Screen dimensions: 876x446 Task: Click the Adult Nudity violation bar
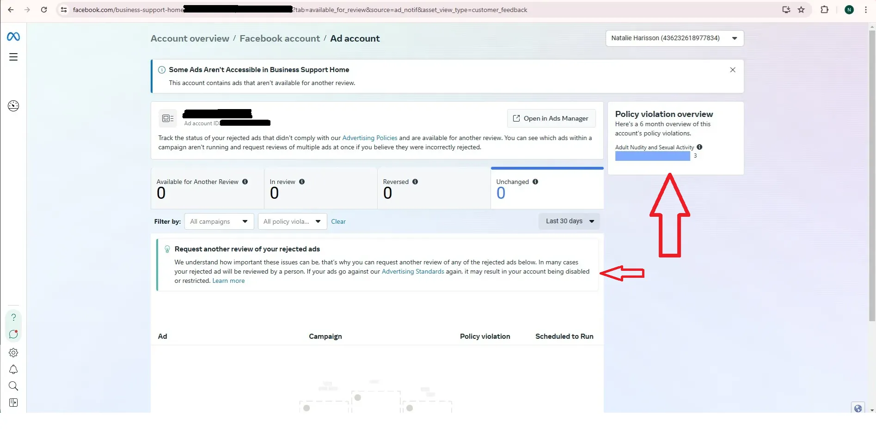click(652, 156)
